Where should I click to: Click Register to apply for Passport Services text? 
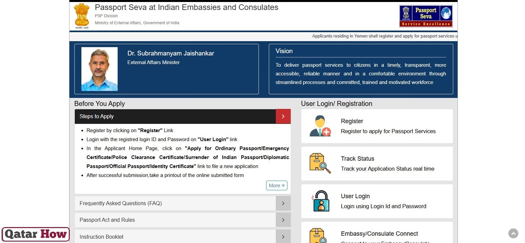click(388, 131)
